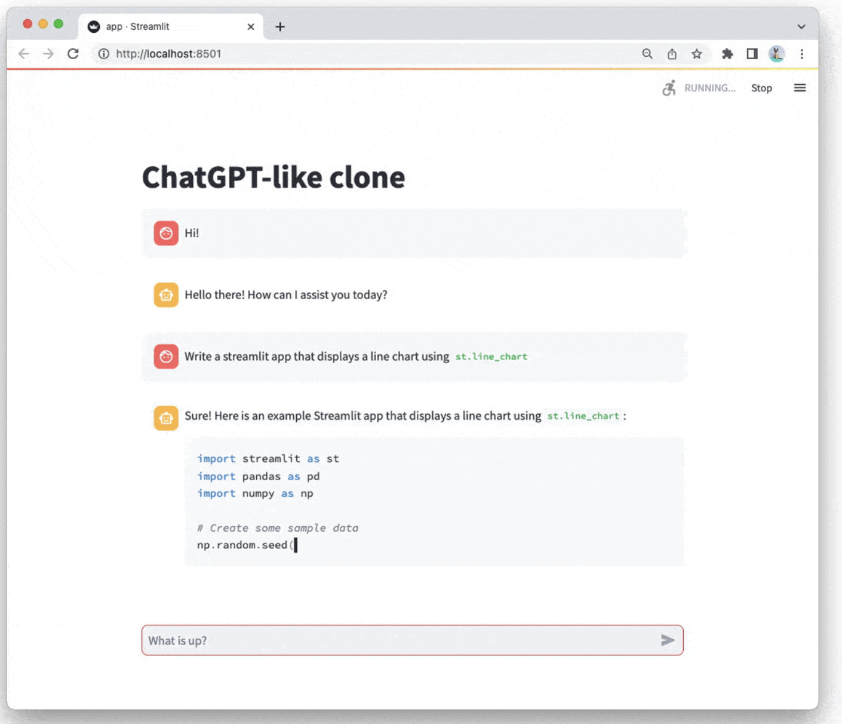
Task: Click the browser back arrow
Action: (24, 54)
